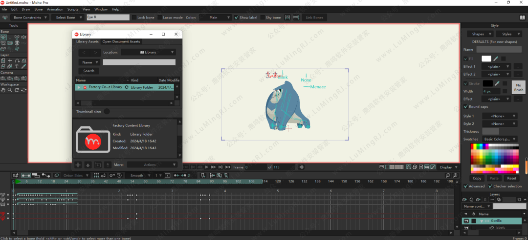Toggle the Show label checkbox
Screen dimensions: 528x240
(236, 18)
